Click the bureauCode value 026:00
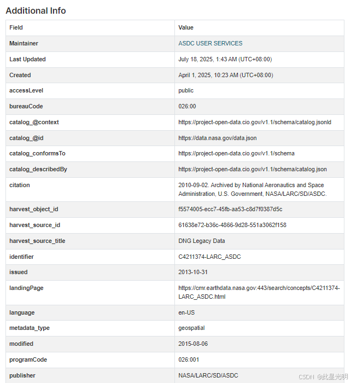 187,106
